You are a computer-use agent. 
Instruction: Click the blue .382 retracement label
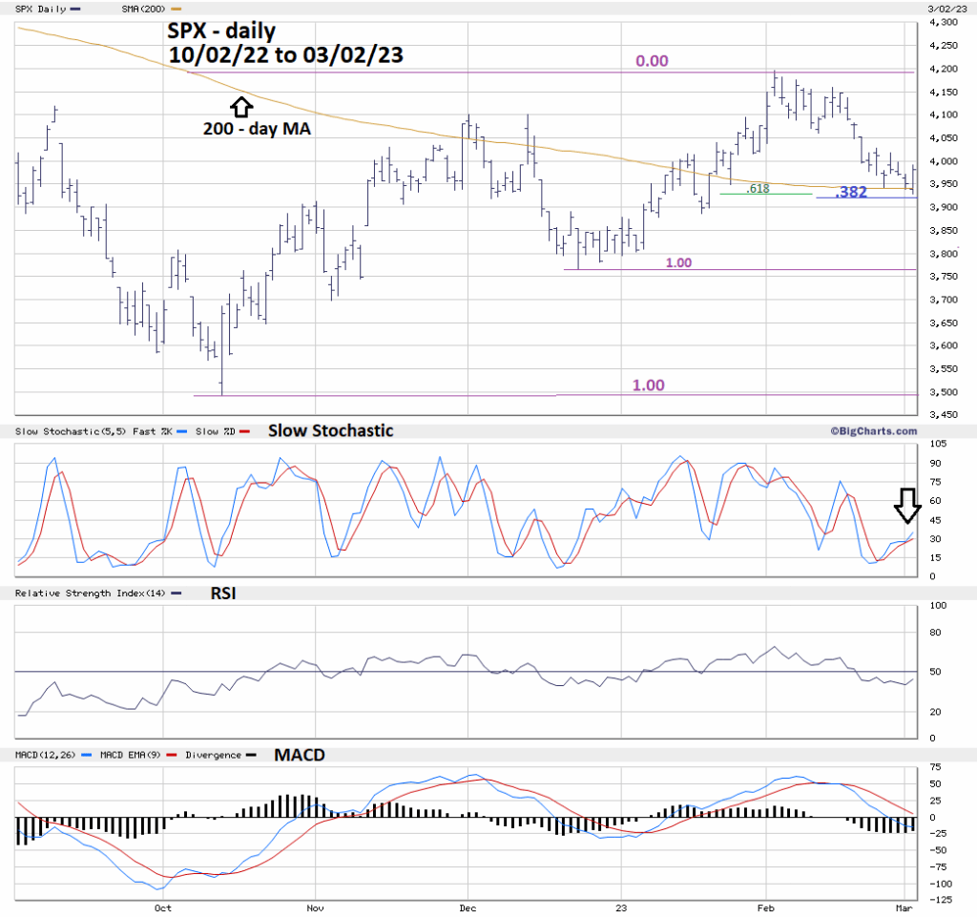tap(850, 192)
